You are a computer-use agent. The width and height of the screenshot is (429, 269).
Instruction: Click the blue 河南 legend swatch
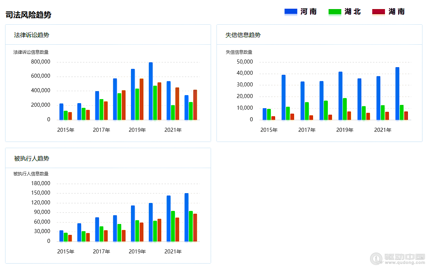290,12
